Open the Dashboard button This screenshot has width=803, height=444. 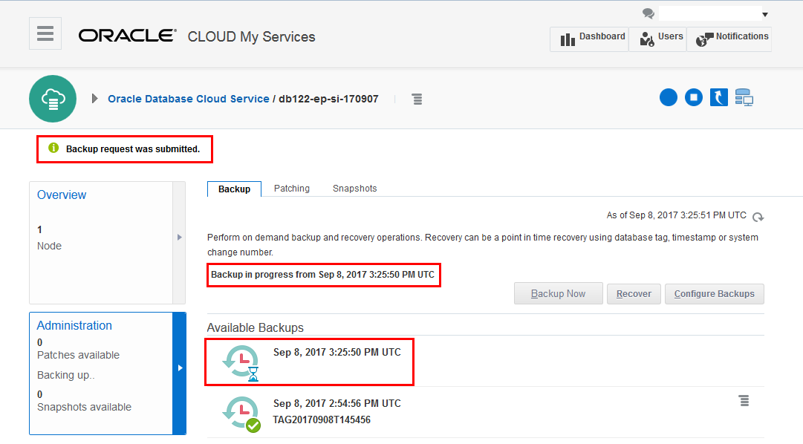[591, 37]
